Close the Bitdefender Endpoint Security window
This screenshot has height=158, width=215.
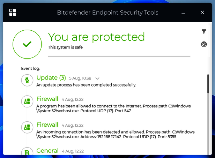coord(202,13)
